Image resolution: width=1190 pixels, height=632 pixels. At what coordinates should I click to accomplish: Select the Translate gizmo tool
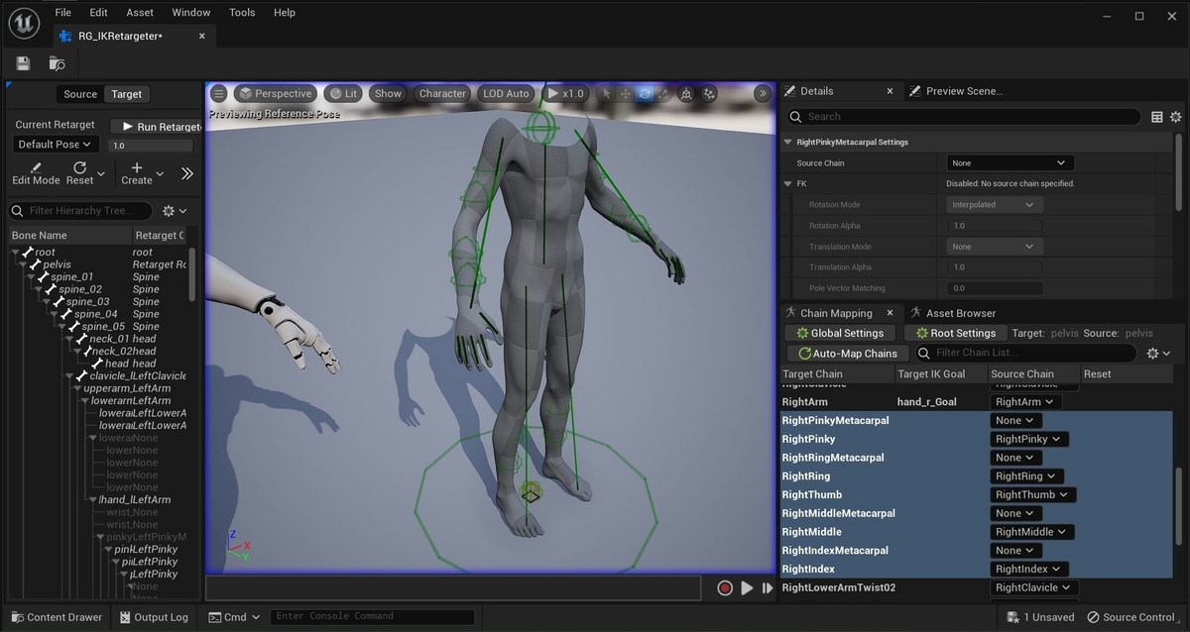click(x=625, y=94)
